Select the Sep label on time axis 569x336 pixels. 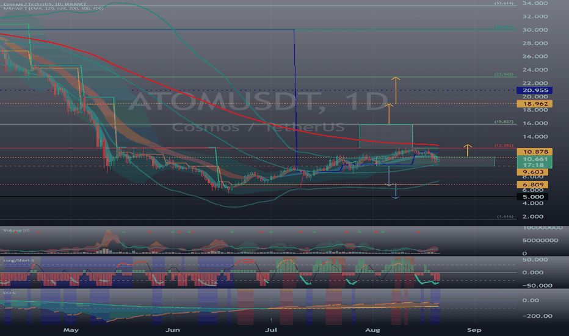474,330
